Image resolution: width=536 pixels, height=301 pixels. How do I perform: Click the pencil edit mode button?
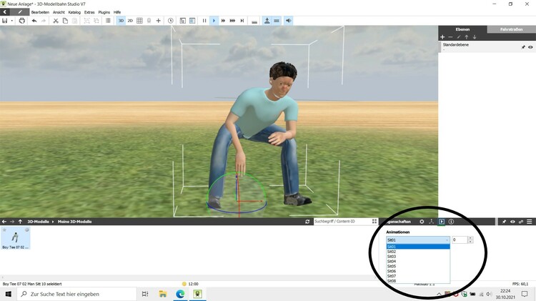click(x=20, y=12)
